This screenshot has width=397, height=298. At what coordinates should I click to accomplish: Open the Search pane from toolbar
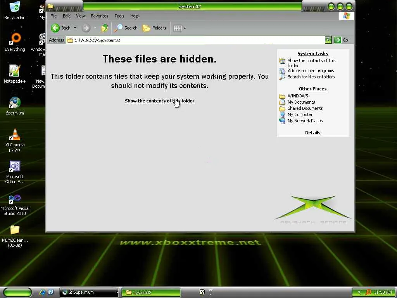pyautogui.click(x=126, y=28)
